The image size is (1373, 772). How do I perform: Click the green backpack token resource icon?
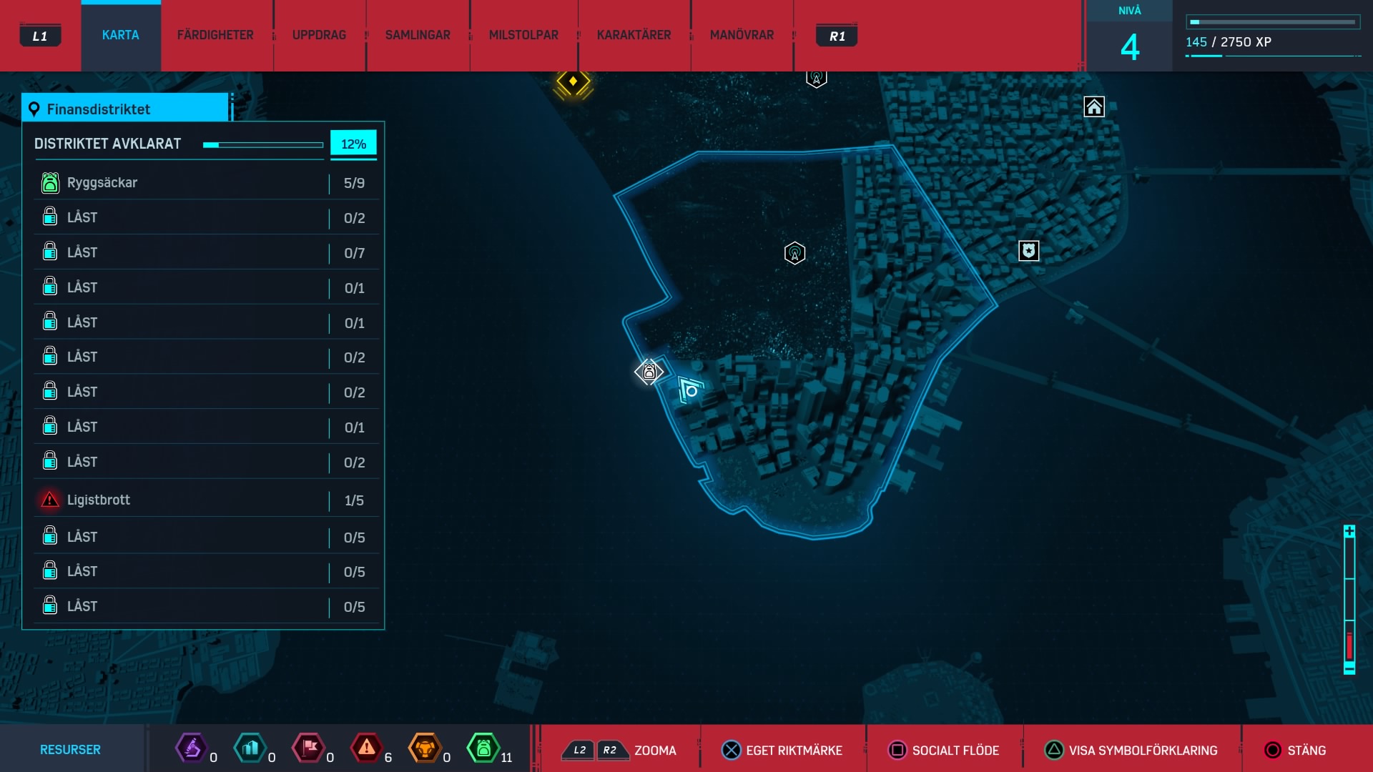pyautogui.click(x=483, y=748)
